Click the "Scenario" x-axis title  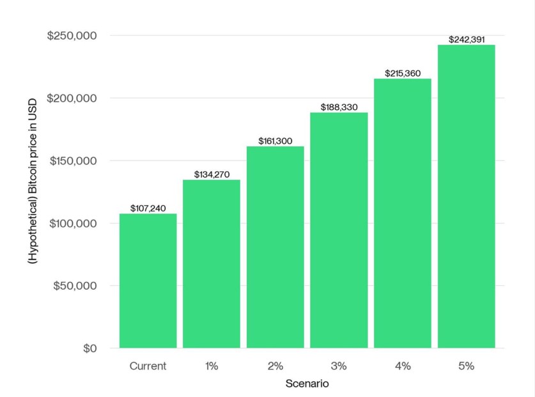[307, 384]
